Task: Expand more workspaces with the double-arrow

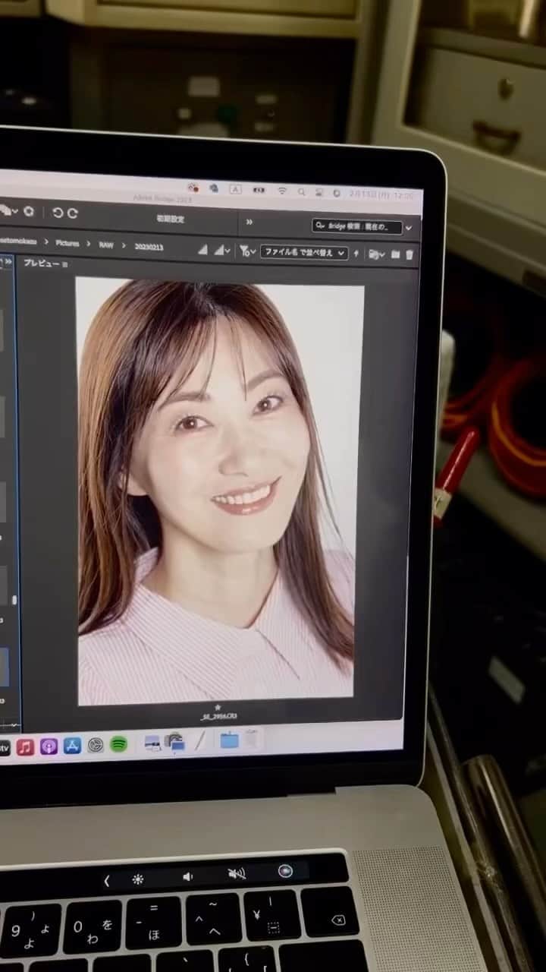Action: click(x=249, y=222)
